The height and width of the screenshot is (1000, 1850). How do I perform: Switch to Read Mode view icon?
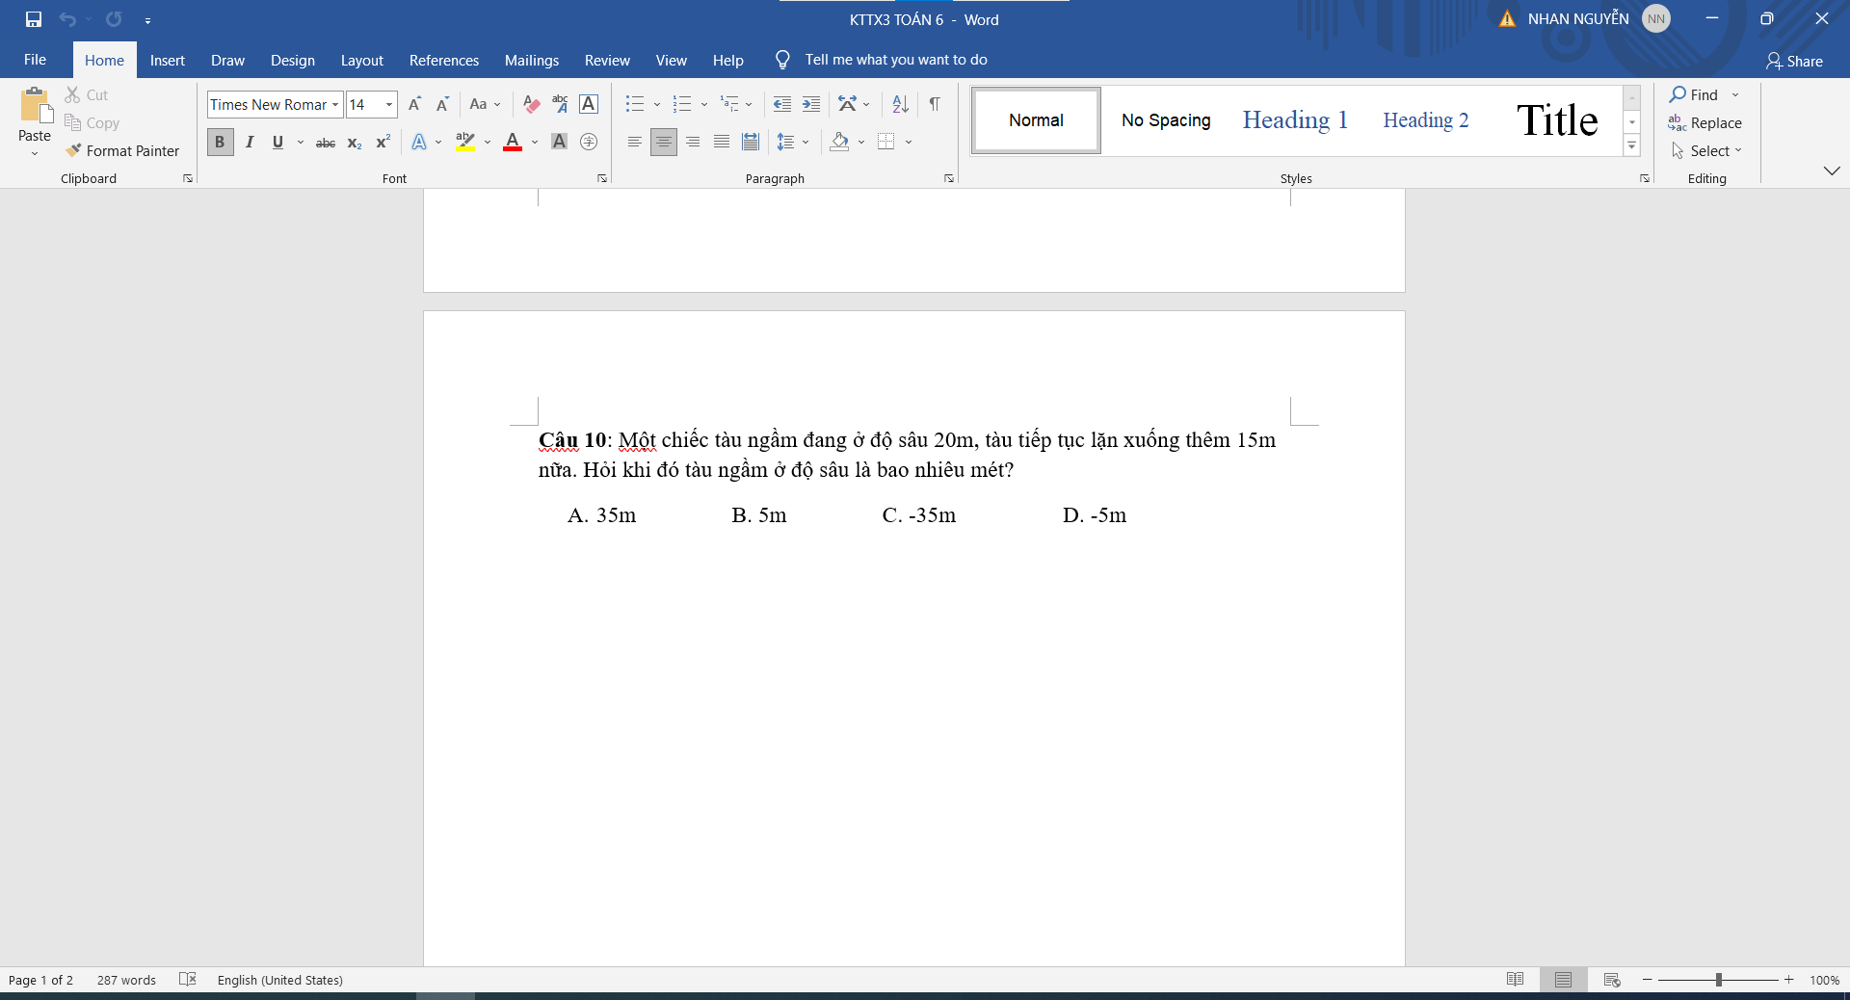click(1515, 979)
